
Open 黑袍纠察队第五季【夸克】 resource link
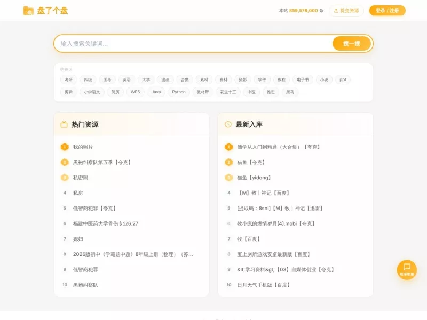(x=102, y=163)
